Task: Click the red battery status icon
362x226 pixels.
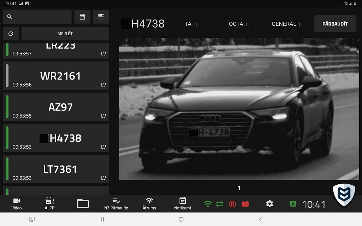Action: pos(245,204)
